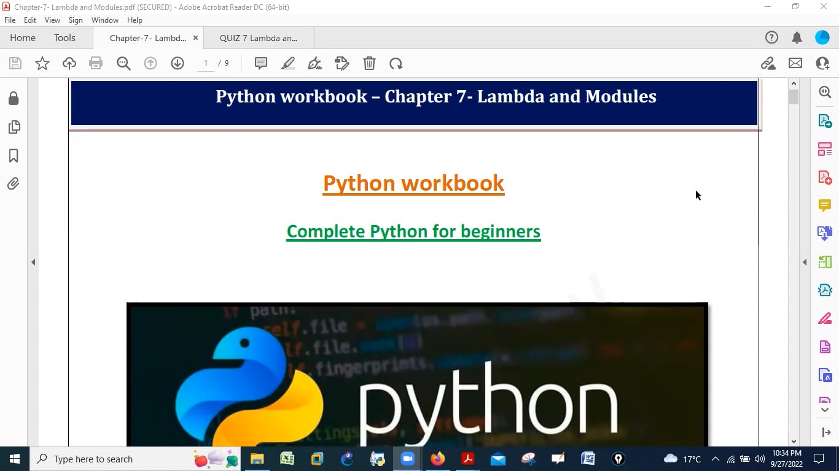Click the stamp tool icon
839x471 pixels.
342,63
